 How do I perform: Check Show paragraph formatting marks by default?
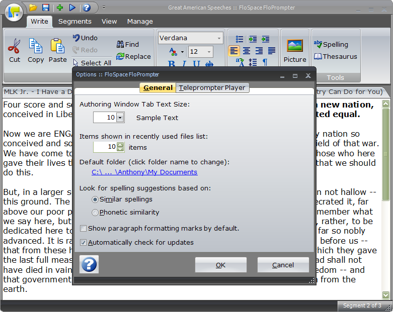[83, 229]
